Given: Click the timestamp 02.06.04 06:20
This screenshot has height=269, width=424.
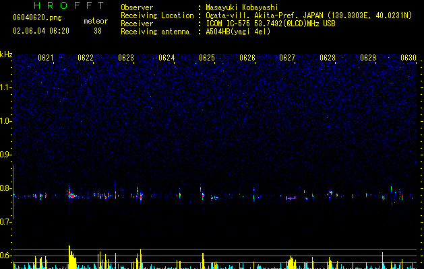Looking at the screenshot, I should click(x=41, y=31).
